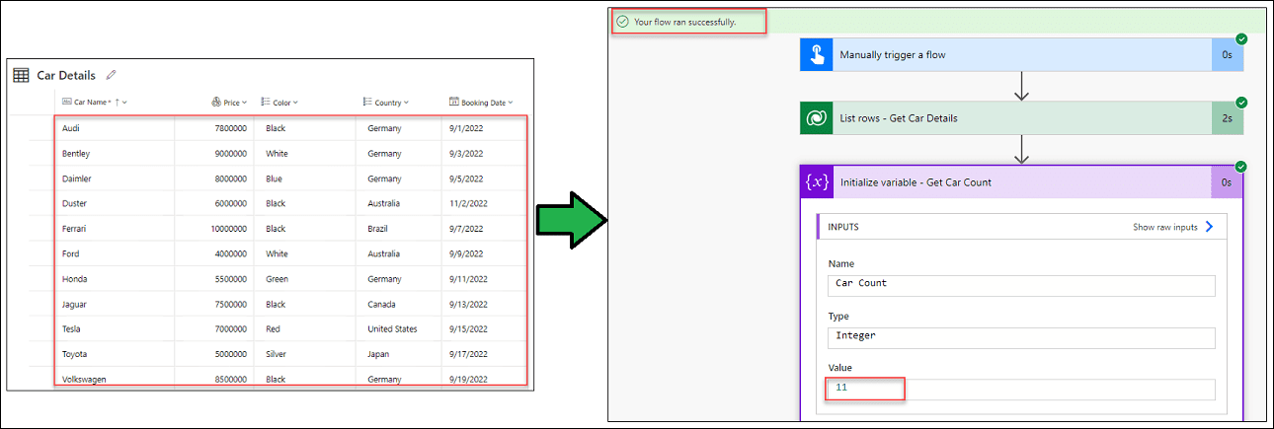Click the price 10000000 for Ferrari
The image size is (1274, 429).
point(228,229)
